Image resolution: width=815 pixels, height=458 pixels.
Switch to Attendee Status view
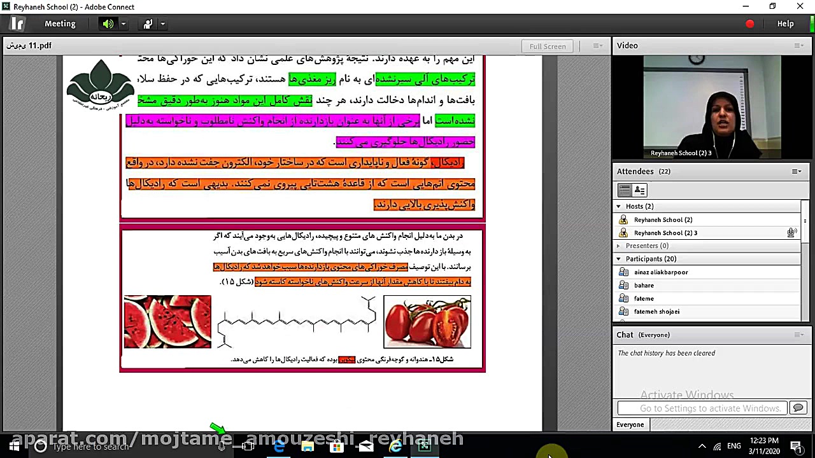tap(640, 190)
